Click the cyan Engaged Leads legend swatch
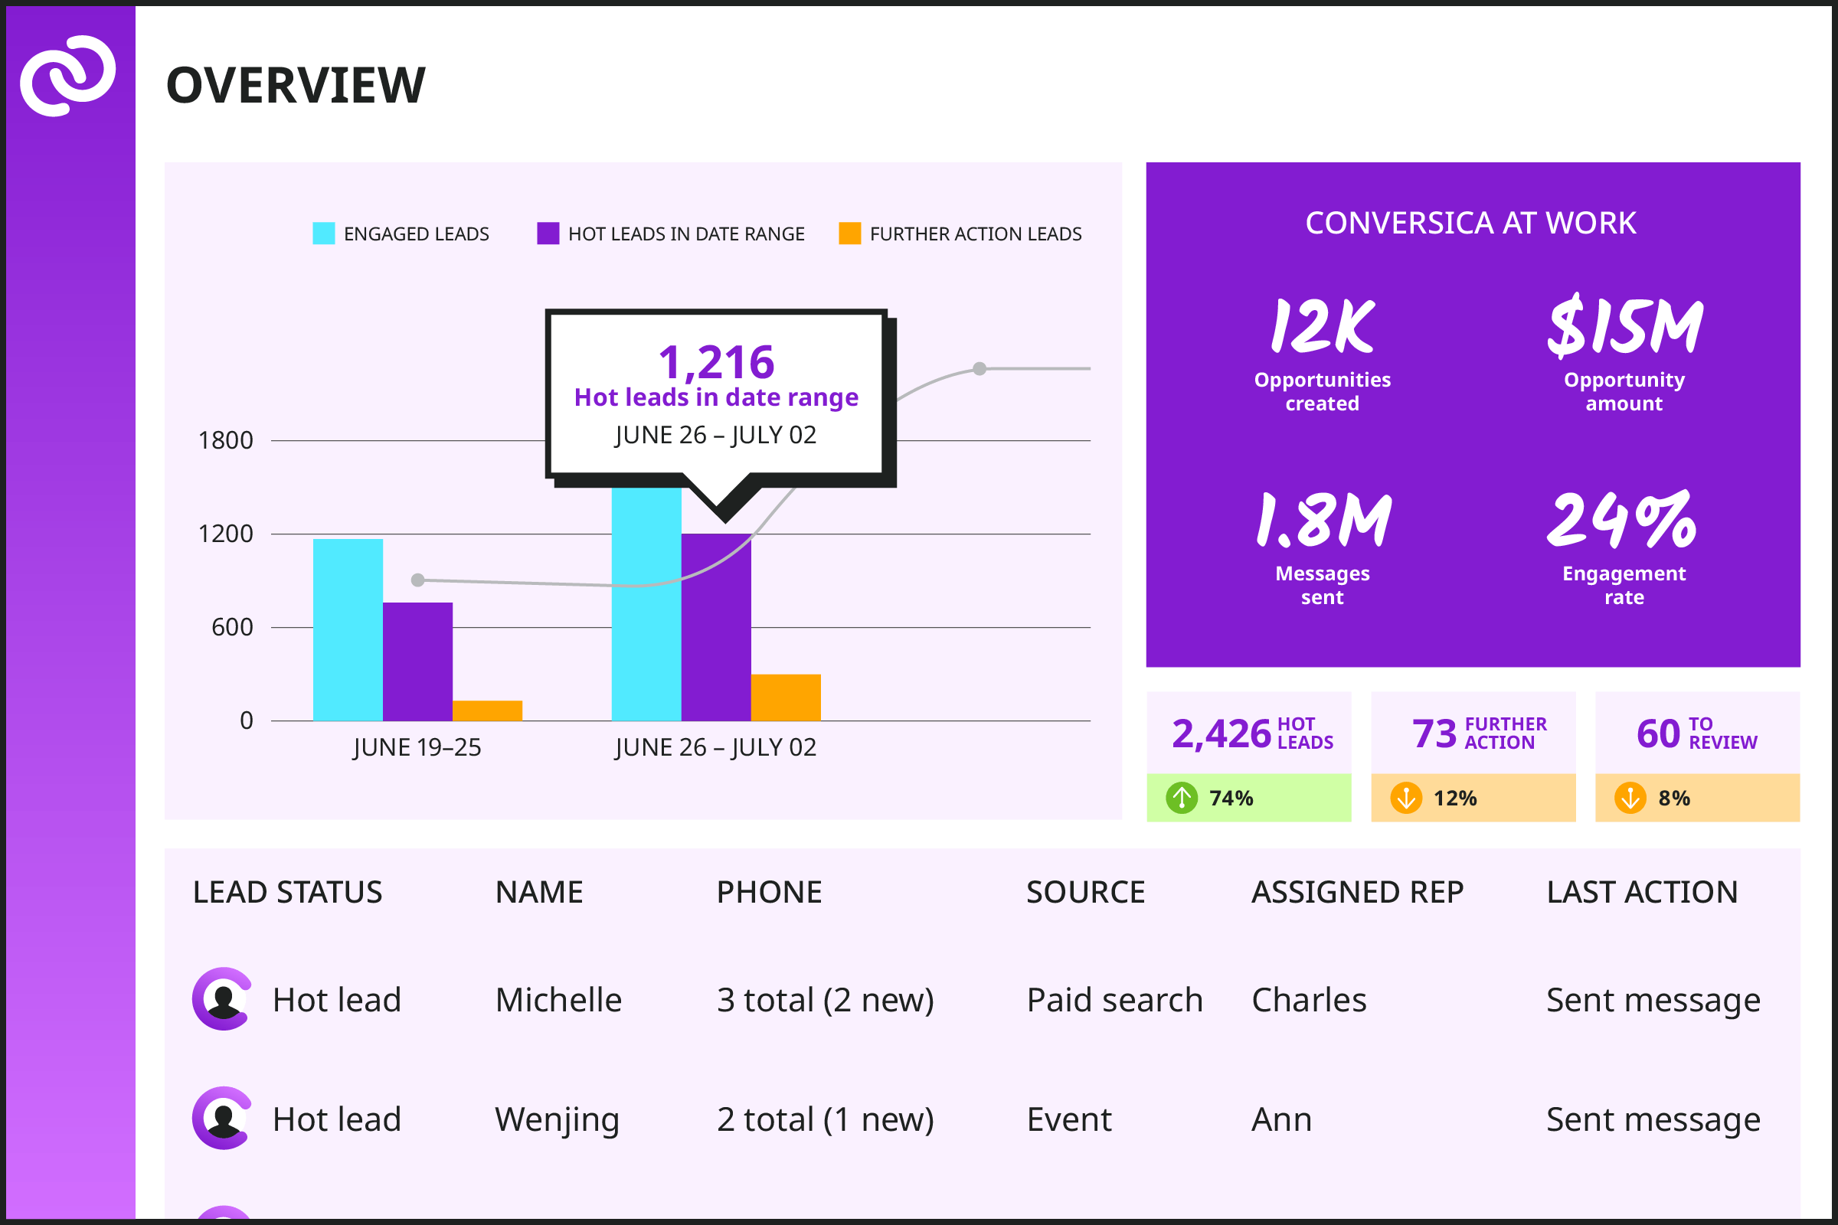The width and height of the screenshot is (1838, 1225). [x=323, y=234]
